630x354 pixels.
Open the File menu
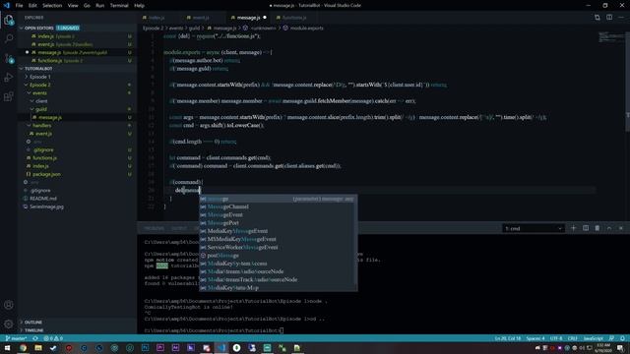tap(19, 6)
